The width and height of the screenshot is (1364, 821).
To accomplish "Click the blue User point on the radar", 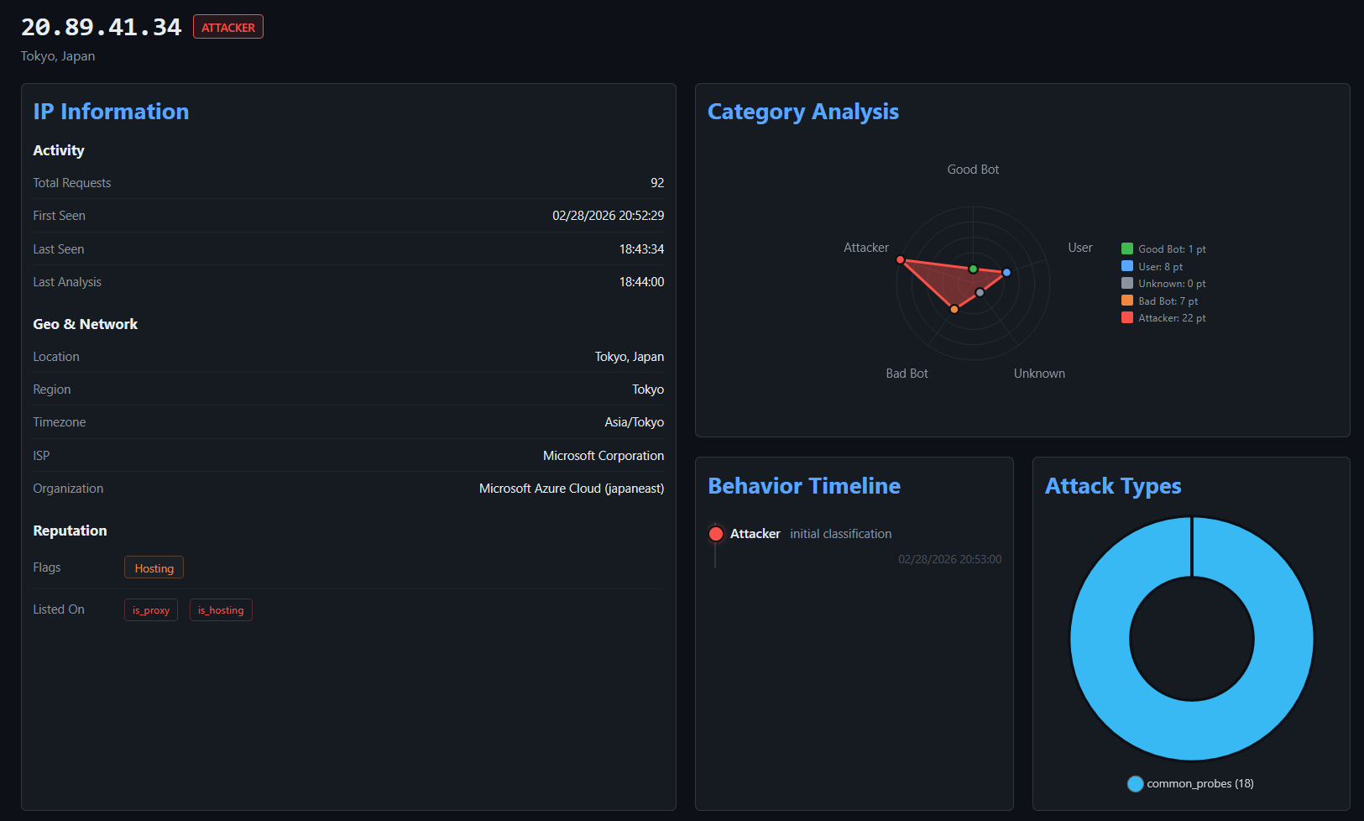I will [x=1006, y=272].
